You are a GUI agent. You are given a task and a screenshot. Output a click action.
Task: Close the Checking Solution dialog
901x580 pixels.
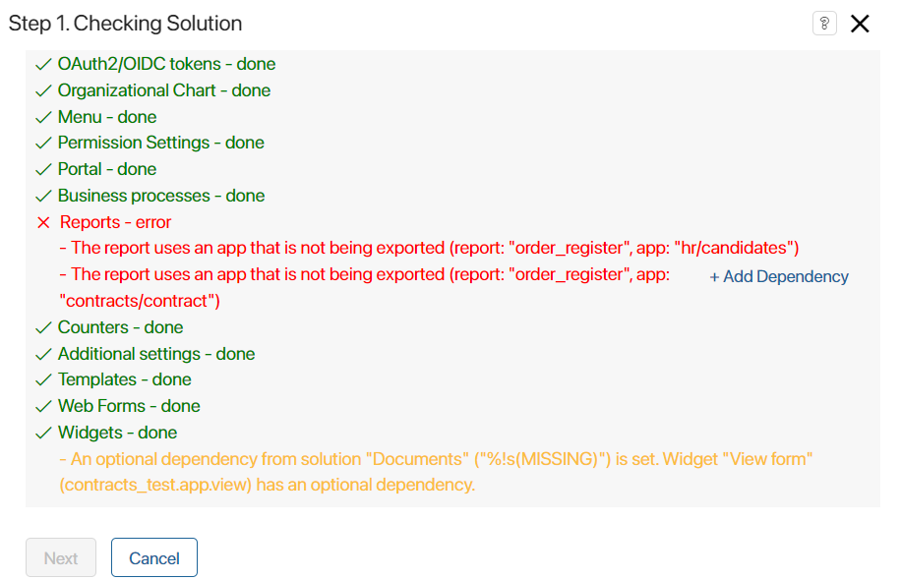click(x=860, y=24)
